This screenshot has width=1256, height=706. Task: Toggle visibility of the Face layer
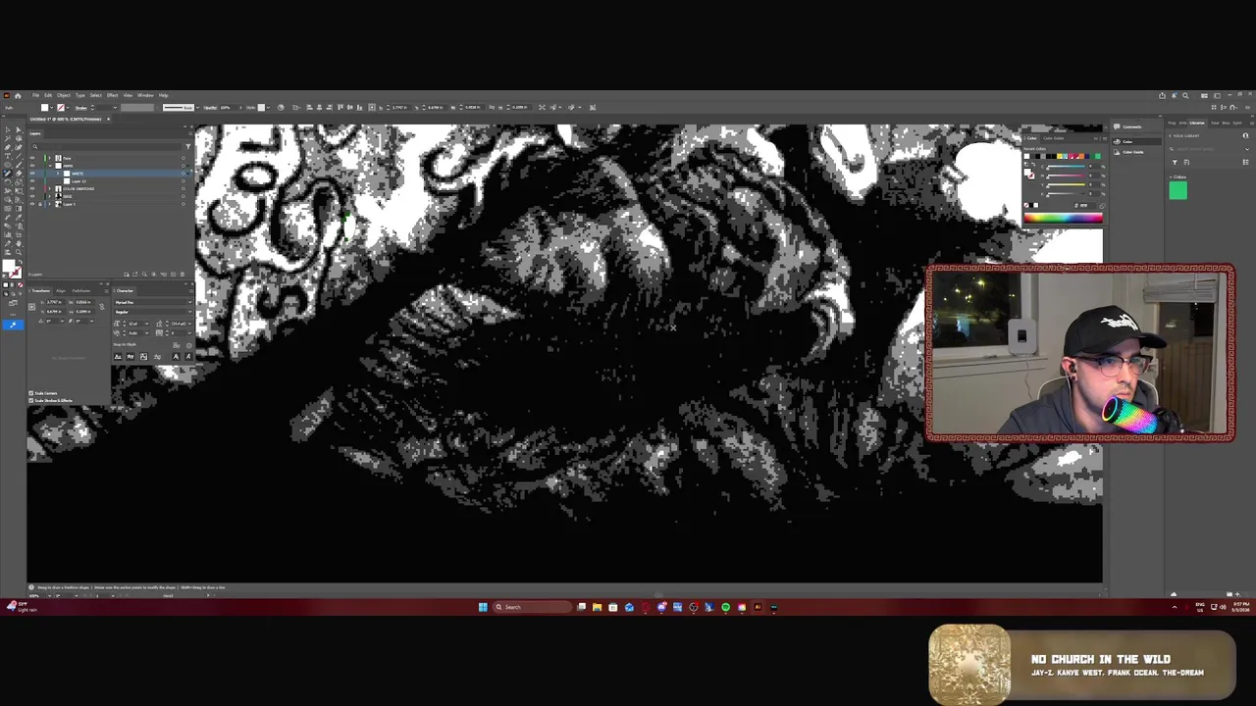(32, 158)
